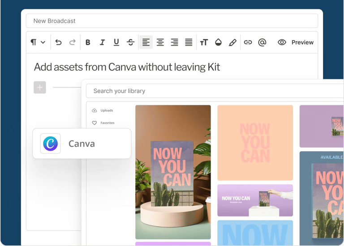344x246 pixels.
Task: Toggle strikethrough formatting
Action: [x=130, y=42]
